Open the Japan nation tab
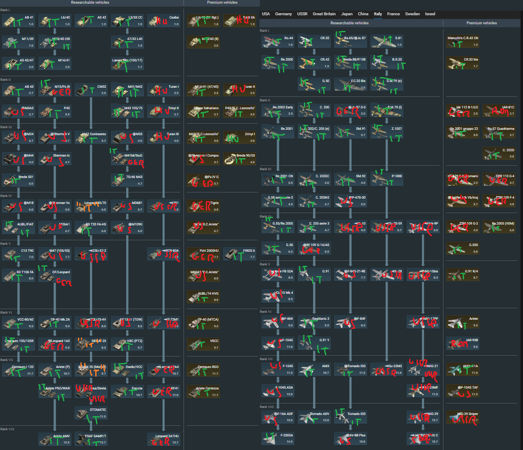 [x=347, y=14]
